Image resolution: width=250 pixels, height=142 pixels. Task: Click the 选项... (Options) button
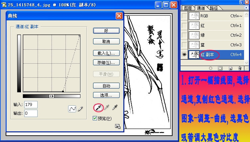pos(106,95)
